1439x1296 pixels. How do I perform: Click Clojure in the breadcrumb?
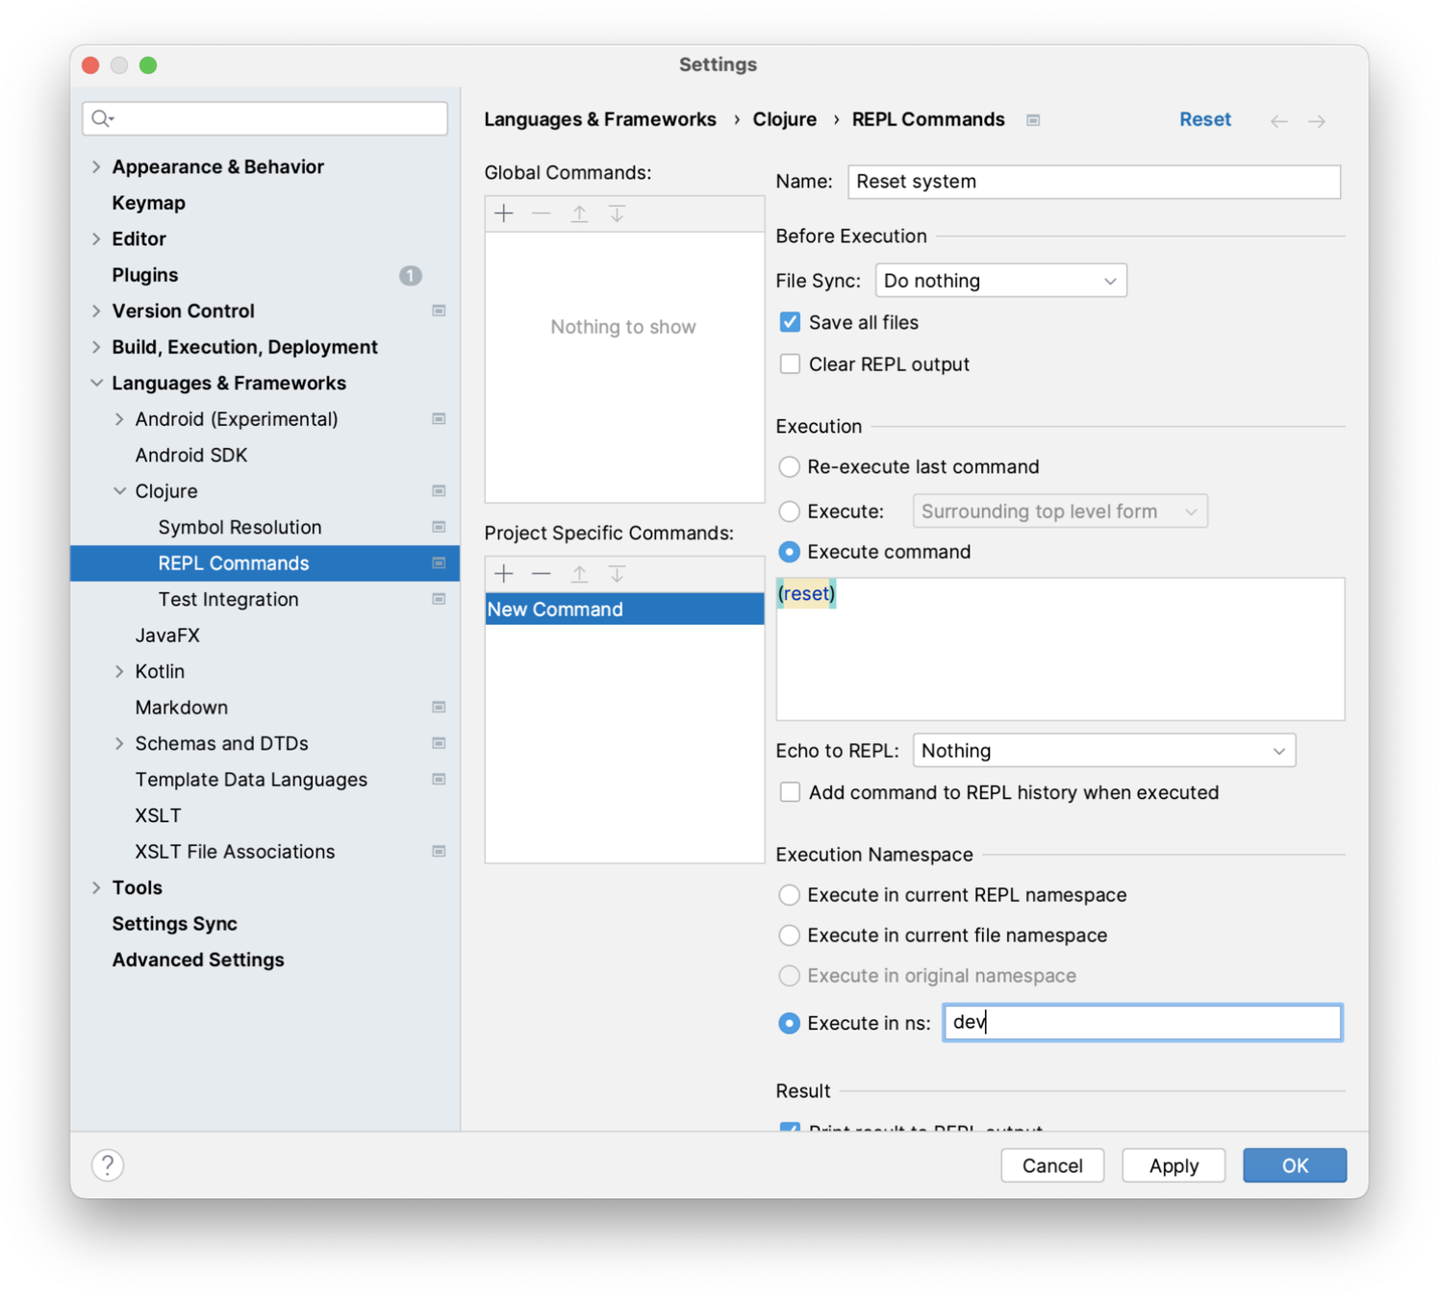(x=784, y=119)
